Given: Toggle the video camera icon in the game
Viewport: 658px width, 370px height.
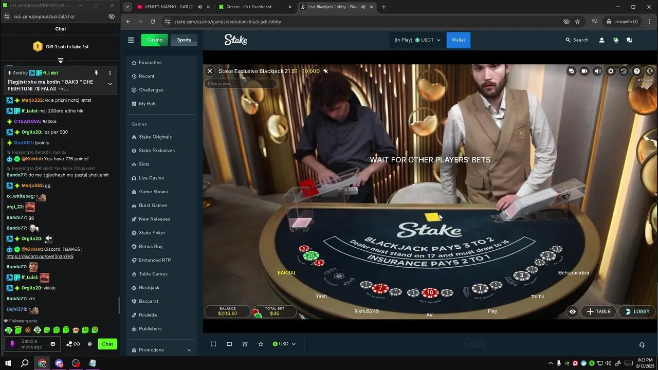Looking at the screenshot, I should pos(584,71).
